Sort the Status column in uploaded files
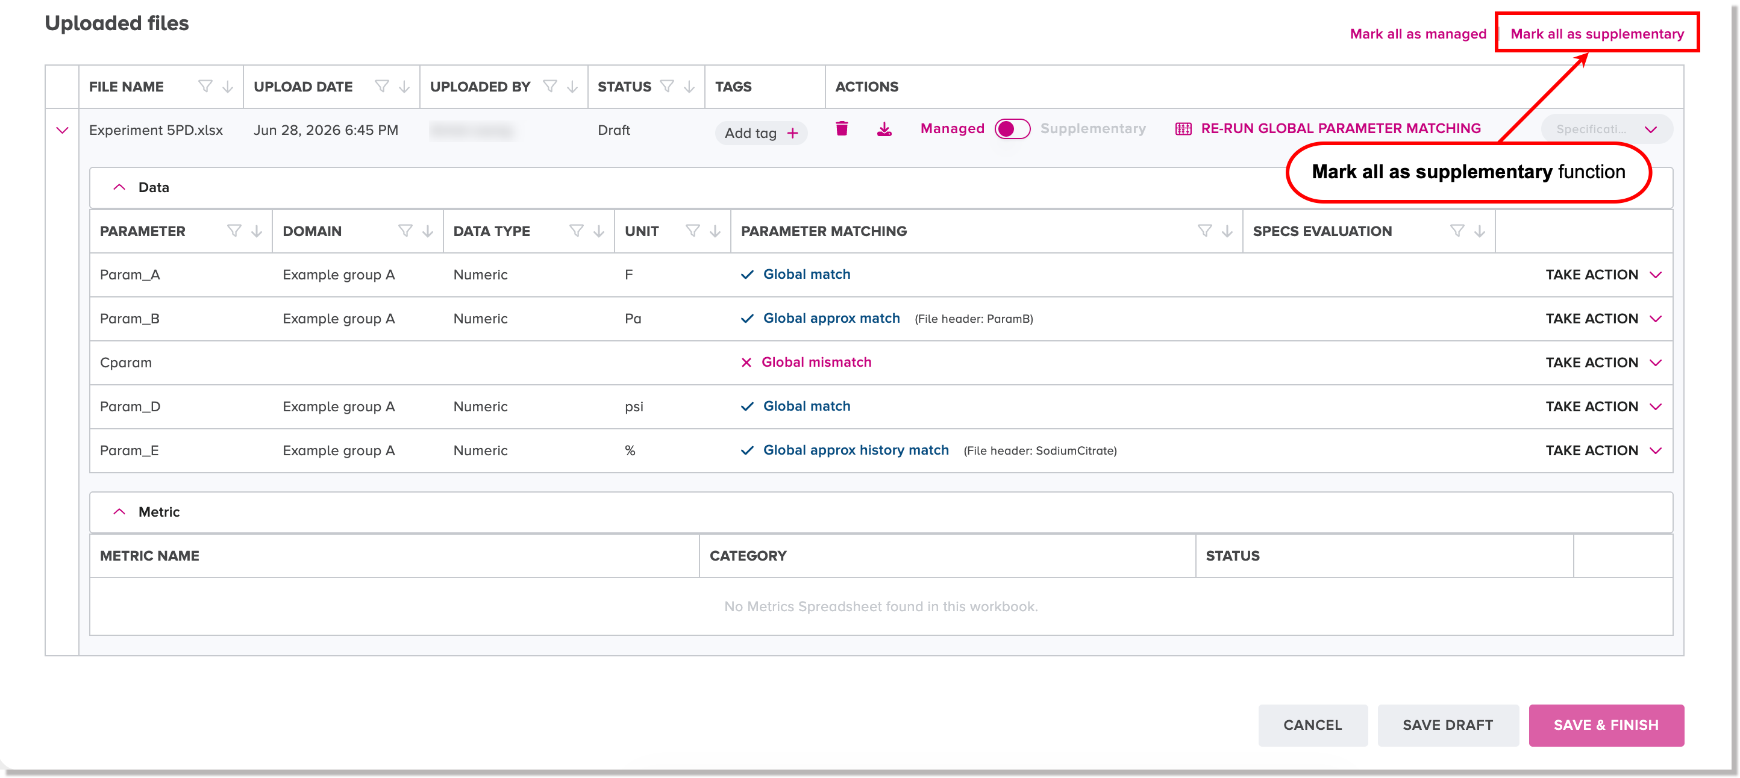Viewport: 1740px width, 778px height. pyautogui.click(x=690, y=87)
